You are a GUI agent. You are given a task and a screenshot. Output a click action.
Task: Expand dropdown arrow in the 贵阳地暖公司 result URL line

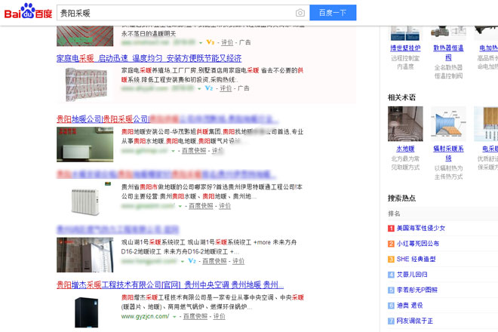(173, 151)
